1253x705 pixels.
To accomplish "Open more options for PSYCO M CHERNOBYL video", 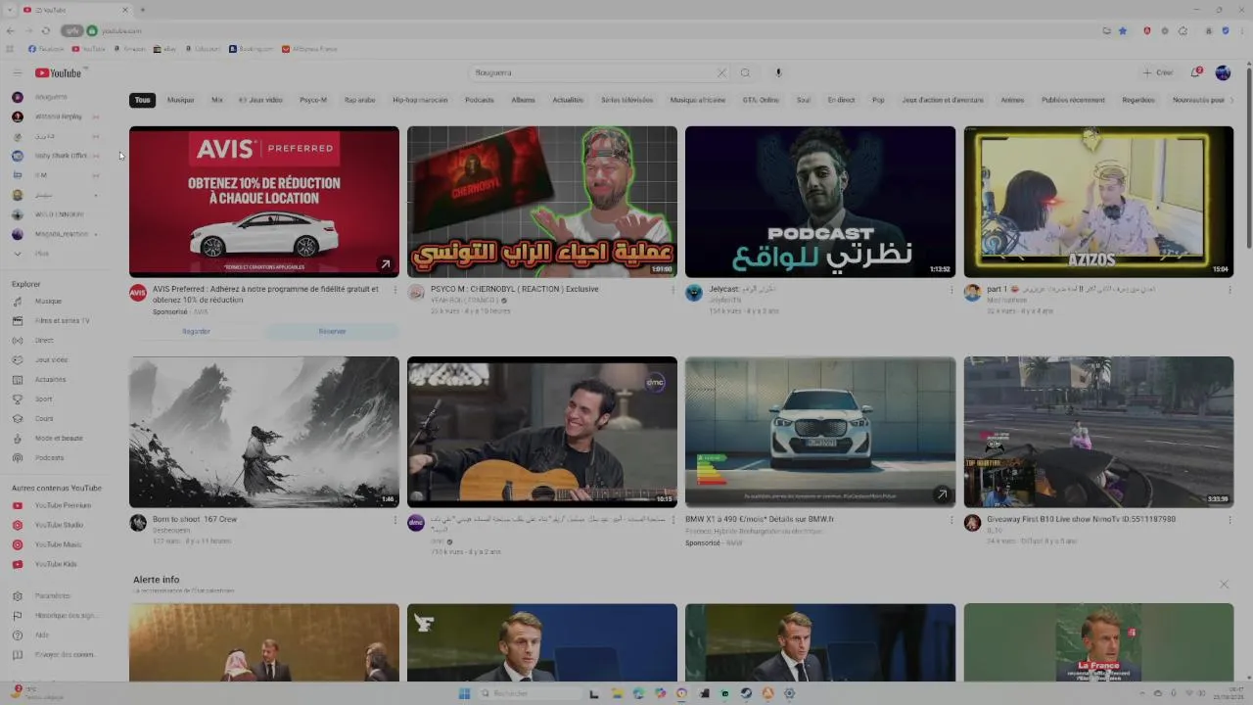I will (673, 290).
